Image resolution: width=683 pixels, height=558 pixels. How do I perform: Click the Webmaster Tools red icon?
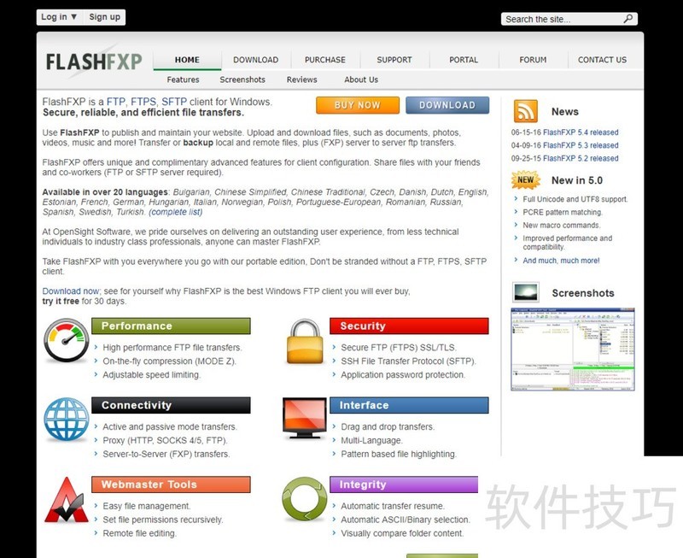point(66,500)
